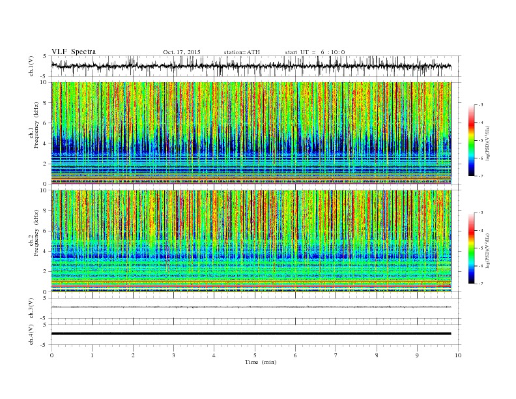Click the thick black ch.4 voltage trace
516x399 pixels.
pos(251,334)
